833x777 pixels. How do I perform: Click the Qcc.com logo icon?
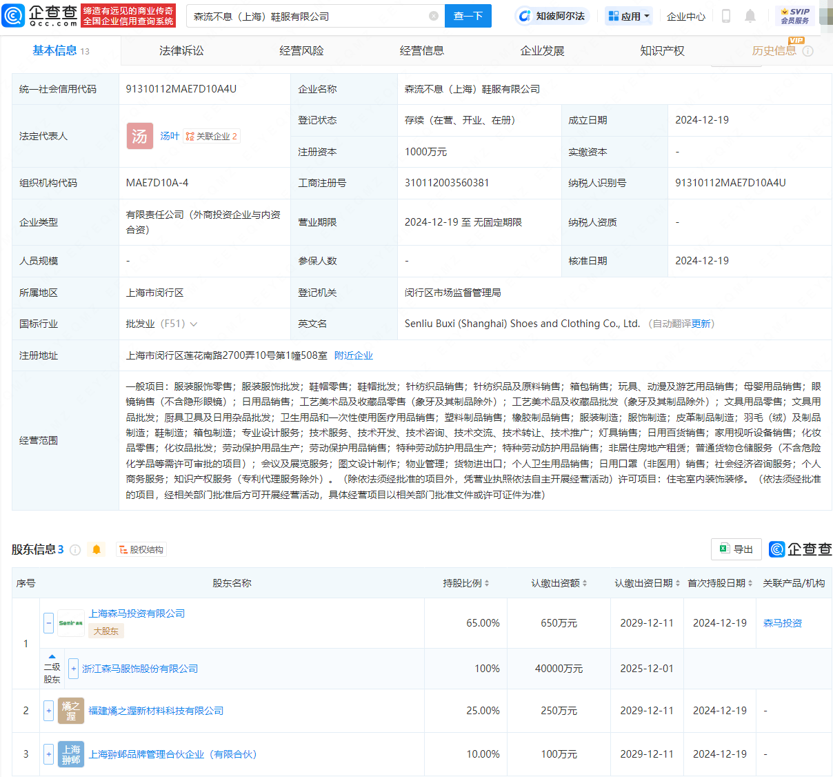13,15
